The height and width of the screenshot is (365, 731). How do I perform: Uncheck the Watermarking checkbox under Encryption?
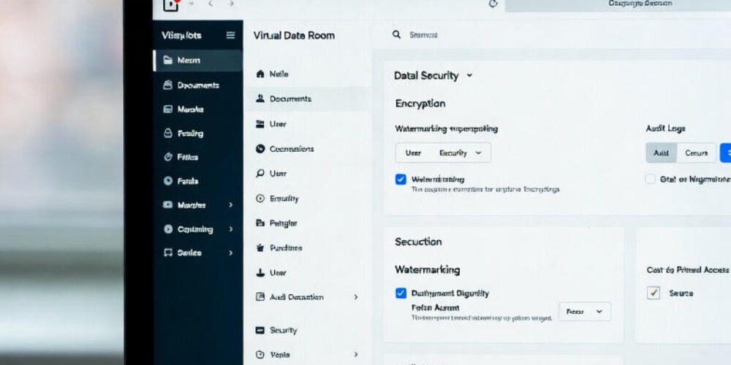pos(401,179)
